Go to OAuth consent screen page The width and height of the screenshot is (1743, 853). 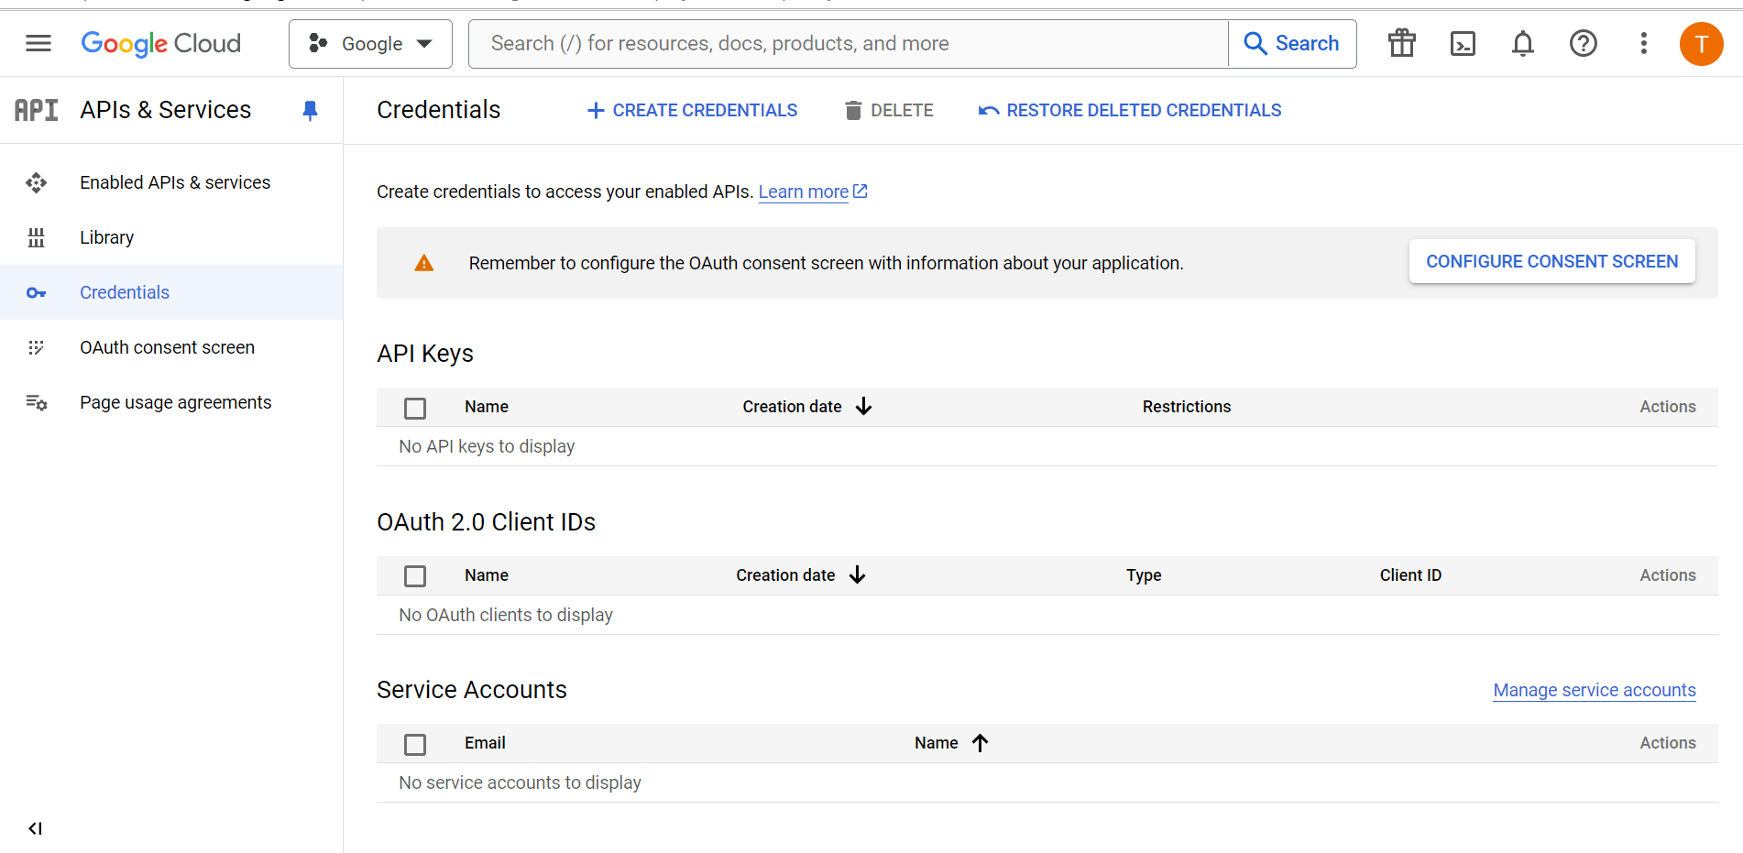(x=167, y=347)
